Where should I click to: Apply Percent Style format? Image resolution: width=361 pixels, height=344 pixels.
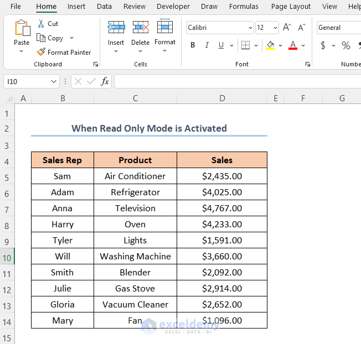(x=346, y=45)
